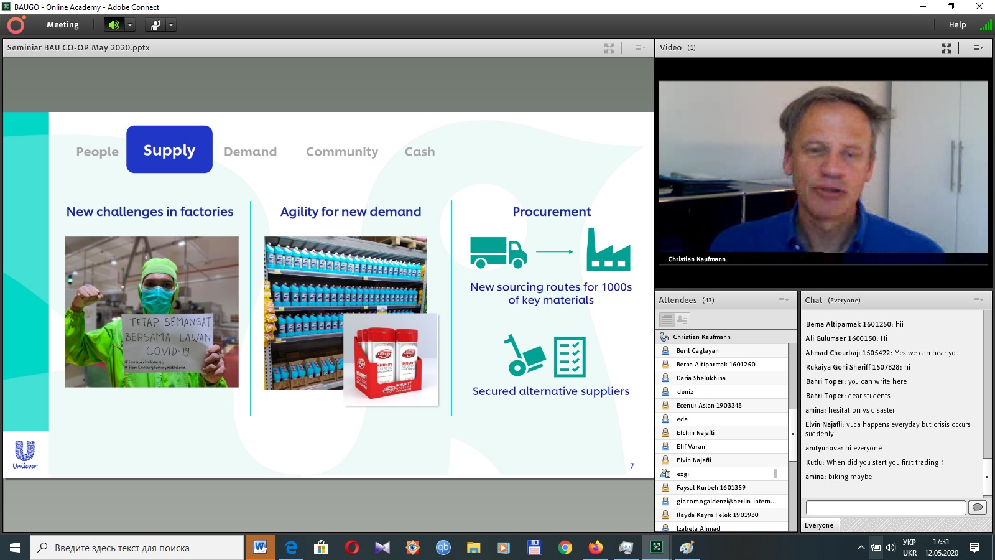Open the speaker options dropdown arrow
The width and height of the screenshot is (995, 560).
130,25
